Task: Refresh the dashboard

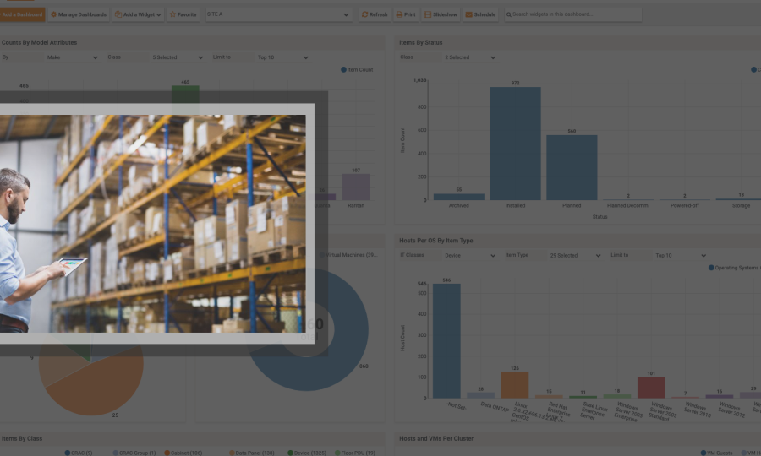Action: (375, 14)
